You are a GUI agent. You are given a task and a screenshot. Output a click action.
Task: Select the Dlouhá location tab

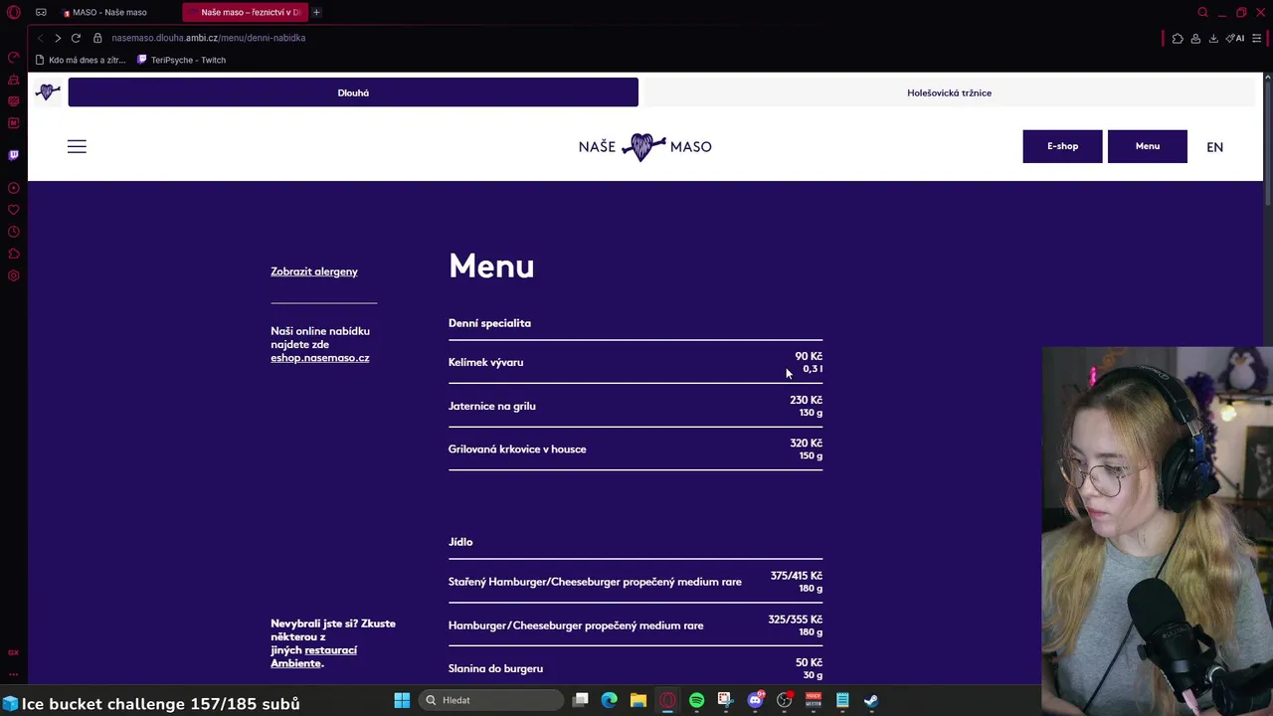coord(353,92)
